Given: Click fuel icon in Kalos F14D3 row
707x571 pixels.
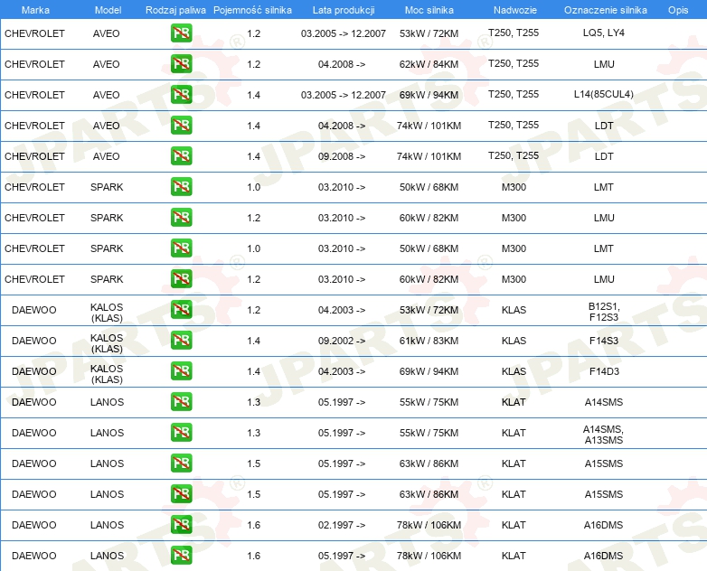Looking at the screenshot, I should [181, 370].
